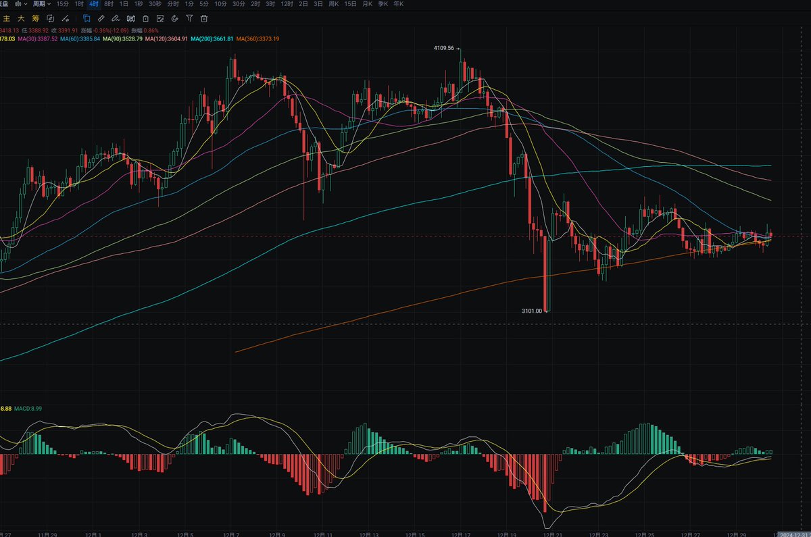This screenshot has height=537, width=811.
Task: Switch to the 1时 timeframe
Action: point(79,4)
